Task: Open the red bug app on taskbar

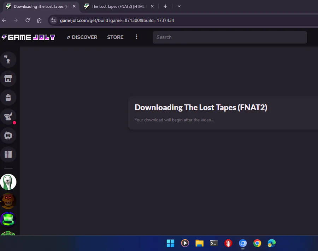Action: 228,243
